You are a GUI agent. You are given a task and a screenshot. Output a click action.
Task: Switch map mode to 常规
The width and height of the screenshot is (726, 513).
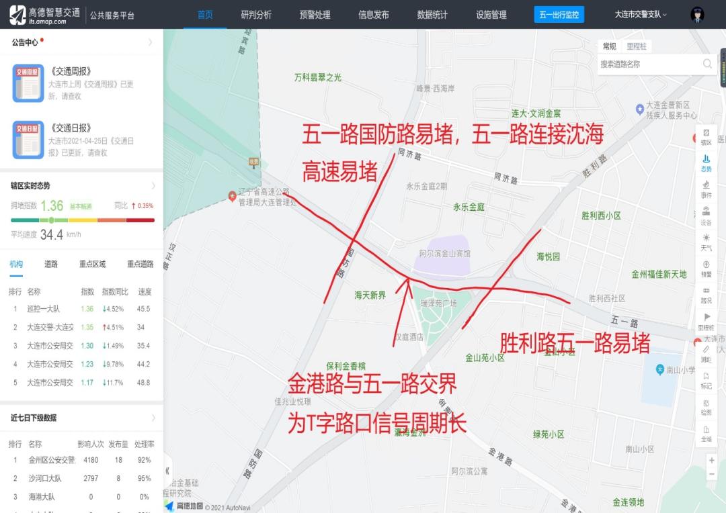point(609,46)
